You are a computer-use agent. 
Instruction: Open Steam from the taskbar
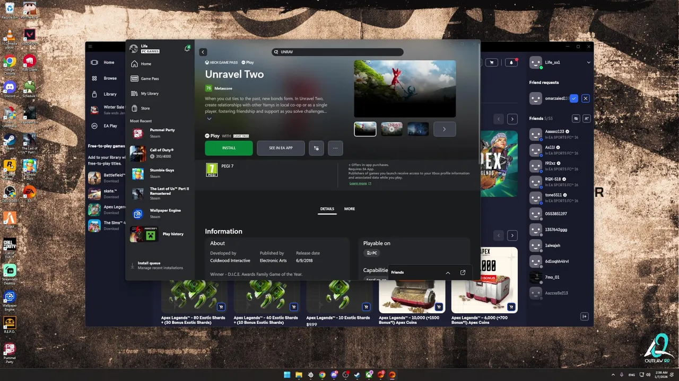[357, 375]
